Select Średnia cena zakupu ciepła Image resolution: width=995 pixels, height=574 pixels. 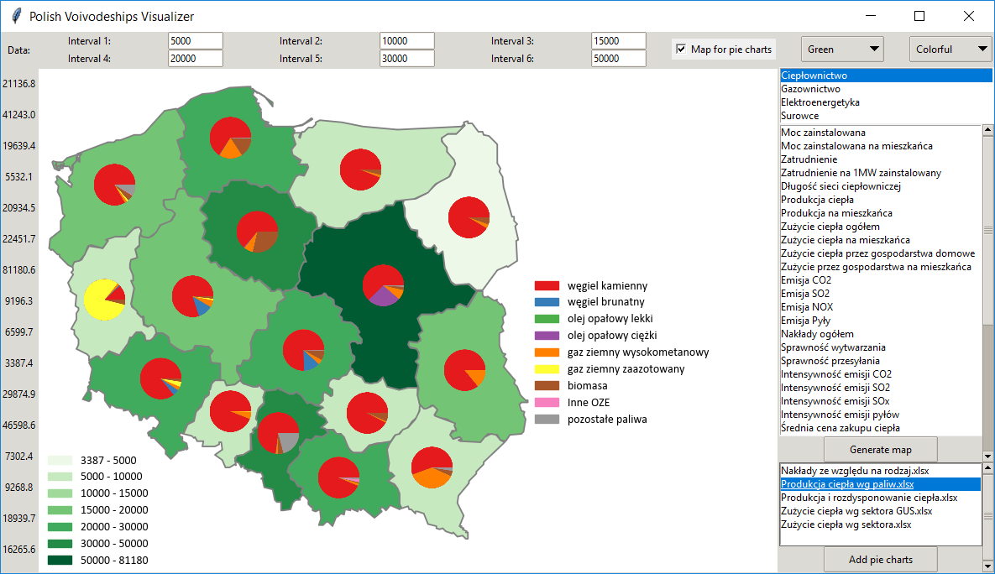coord(881,427)
